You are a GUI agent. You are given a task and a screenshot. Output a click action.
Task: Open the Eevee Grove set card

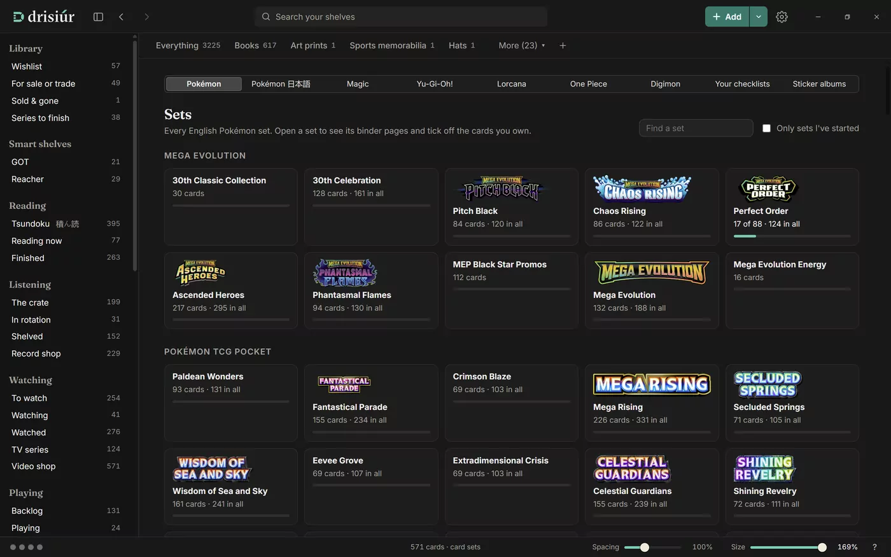pyautogui.click(x=371, y=487)
